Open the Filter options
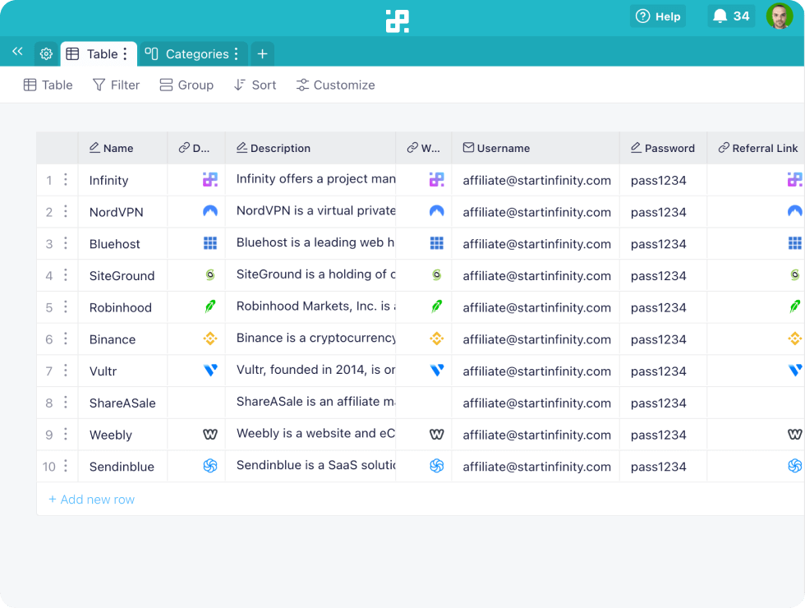Image resolution: width=805 pixels, height=608 pixels. pyautogui.click(x=116, y=85)
